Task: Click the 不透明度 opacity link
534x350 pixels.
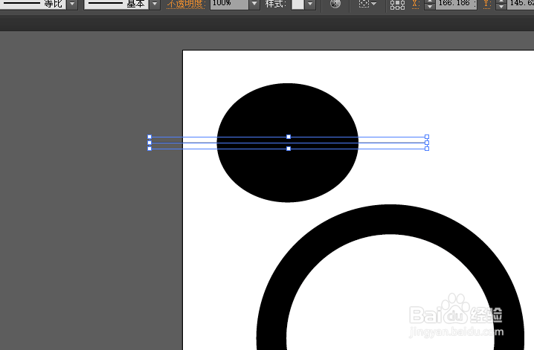Action: coord(186,4)
